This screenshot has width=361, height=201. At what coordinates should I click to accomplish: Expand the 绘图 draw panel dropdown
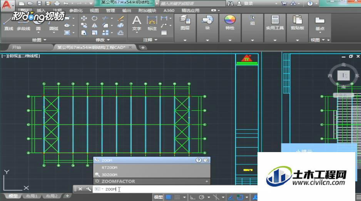45,40
